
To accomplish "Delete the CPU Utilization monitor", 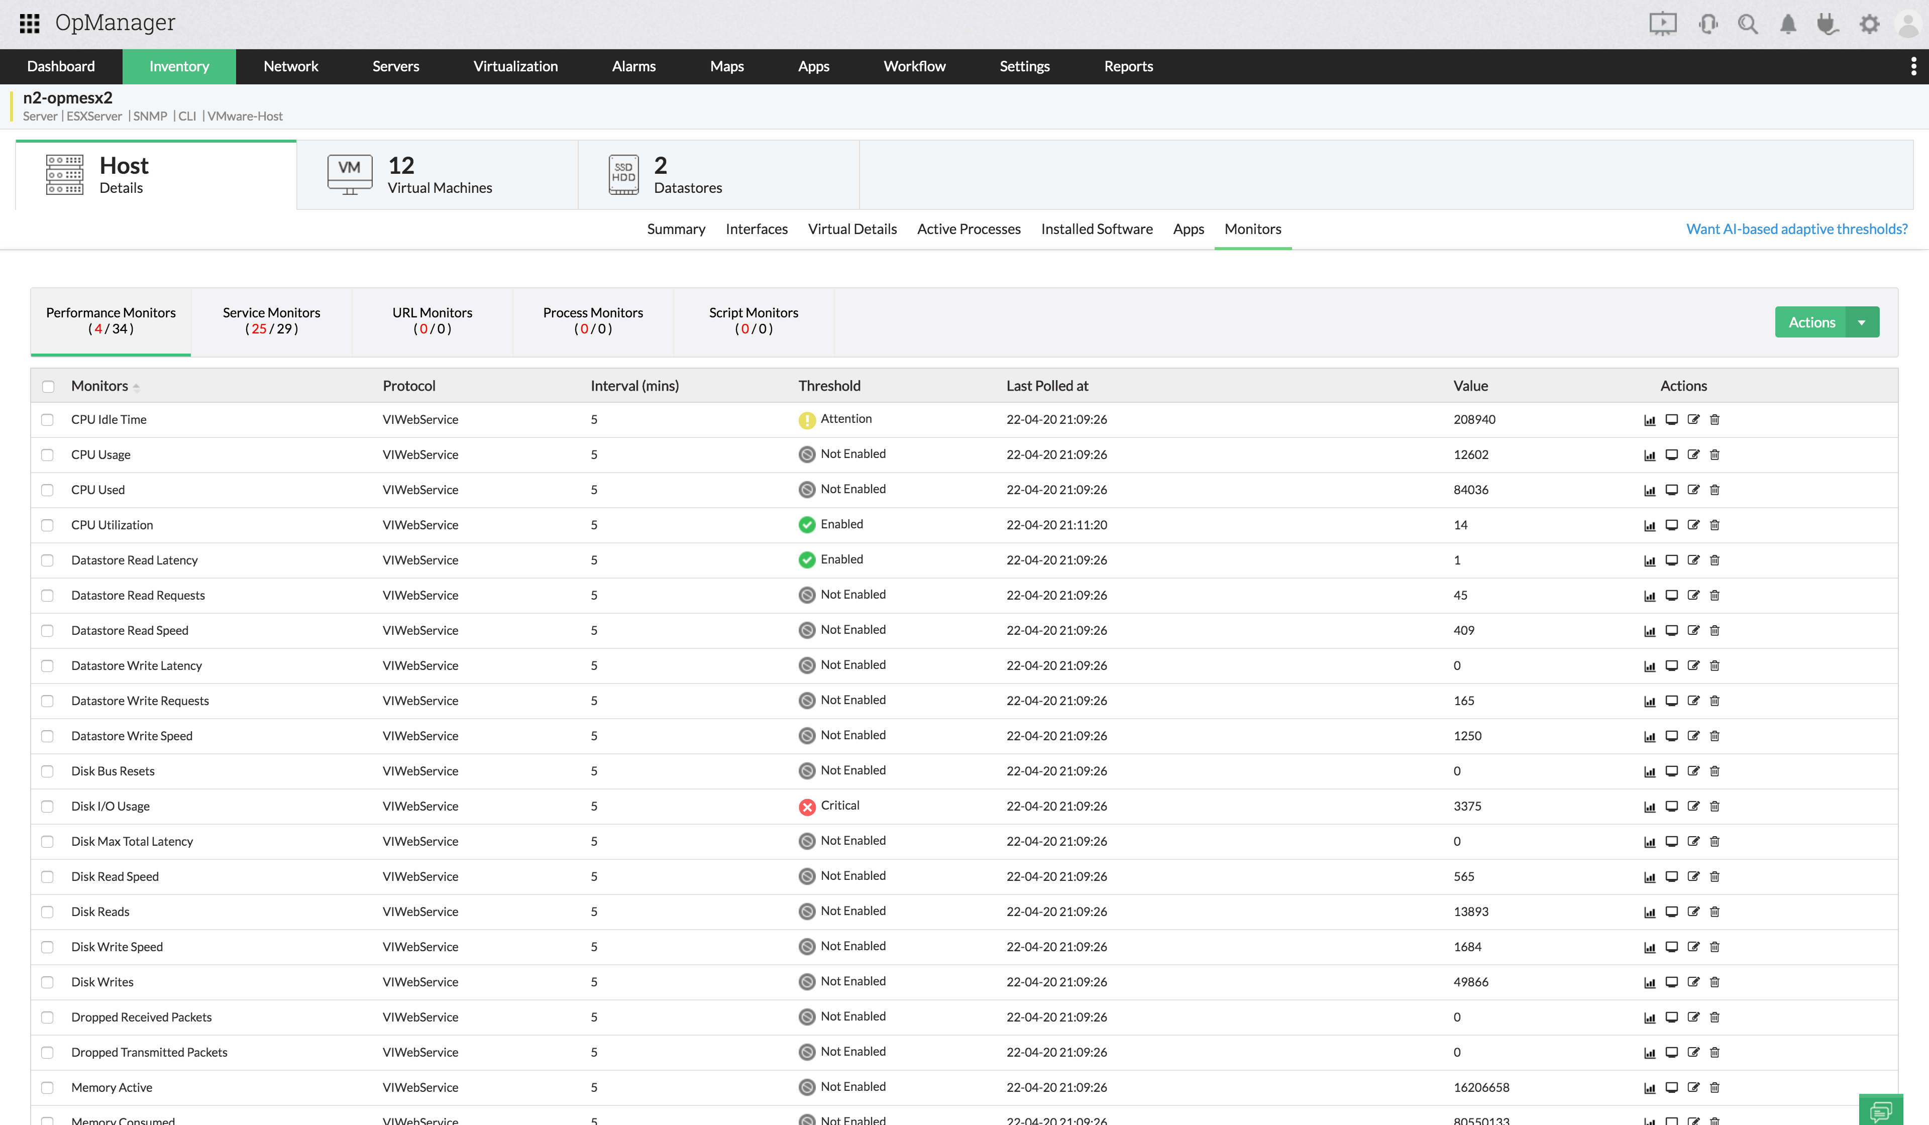I will [x=1714, y=525].
